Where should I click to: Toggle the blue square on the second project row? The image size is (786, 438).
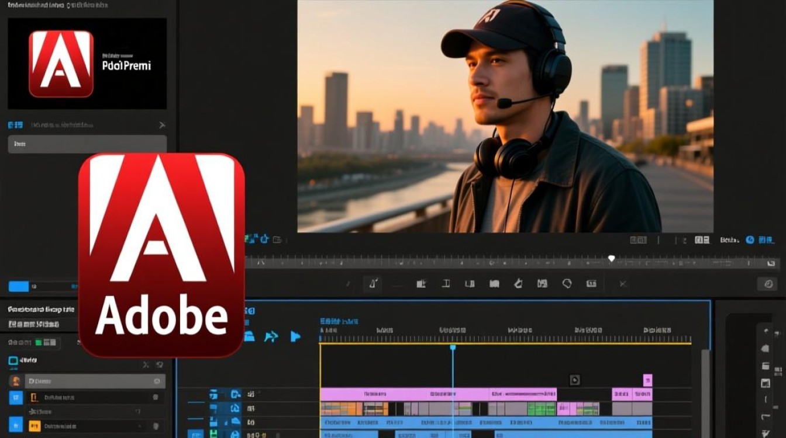click(16, 398)
